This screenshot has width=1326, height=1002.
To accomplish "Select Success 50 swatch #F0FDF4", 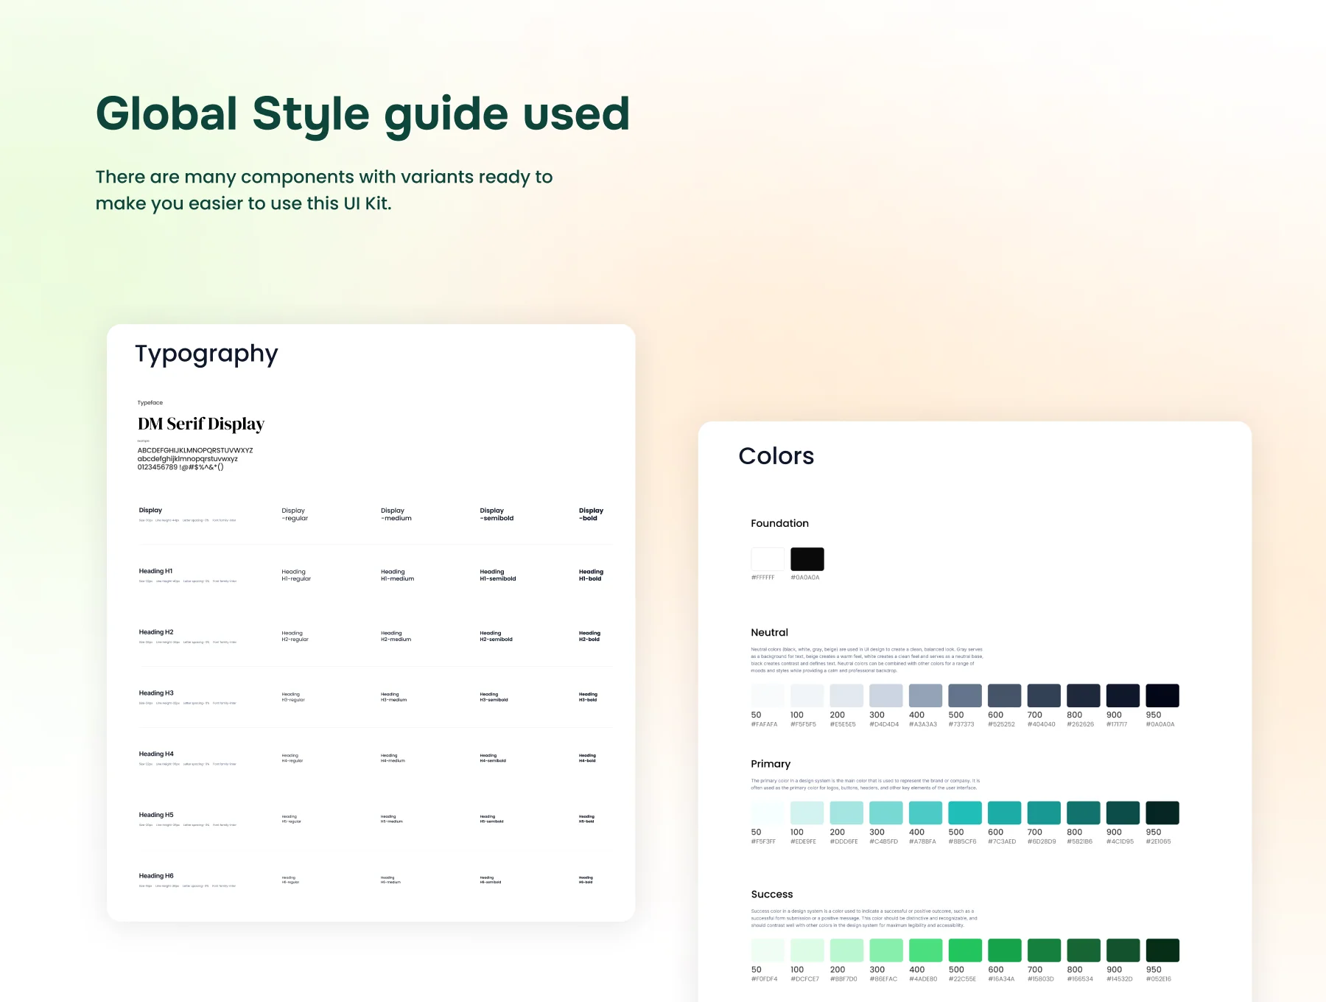I will coord(768,950).
